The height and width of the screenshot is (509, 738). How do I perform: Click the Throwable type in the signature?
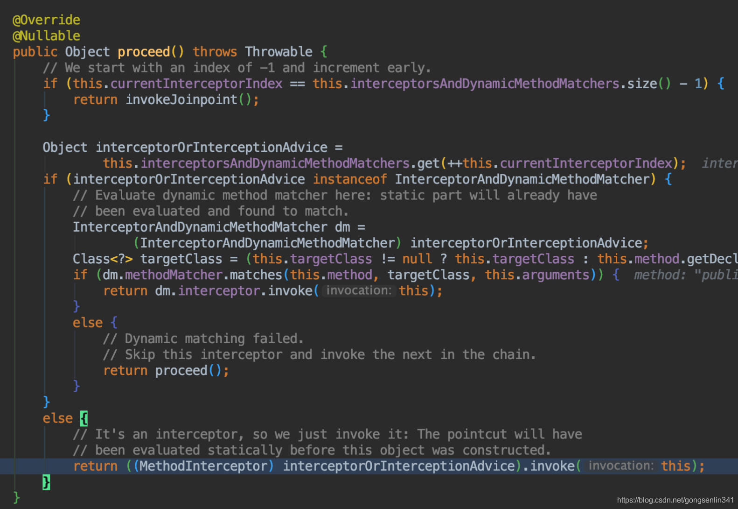click(x=278, y=52)
